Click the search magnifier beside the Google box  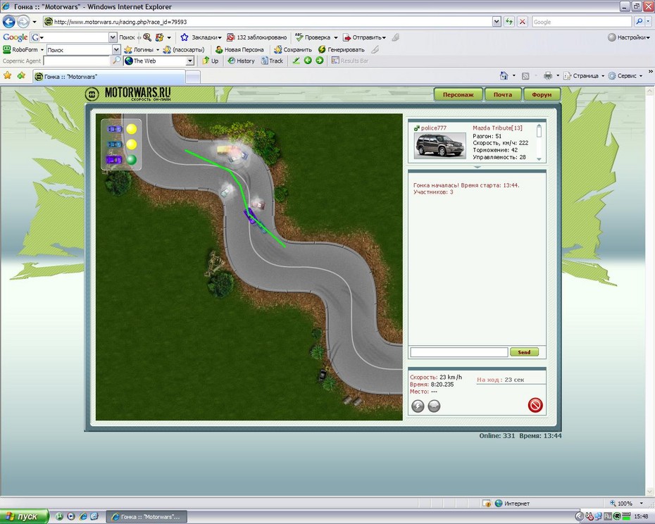point(639,22)
